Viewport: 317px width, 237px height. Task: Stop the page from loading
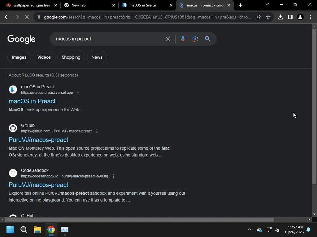27,17
